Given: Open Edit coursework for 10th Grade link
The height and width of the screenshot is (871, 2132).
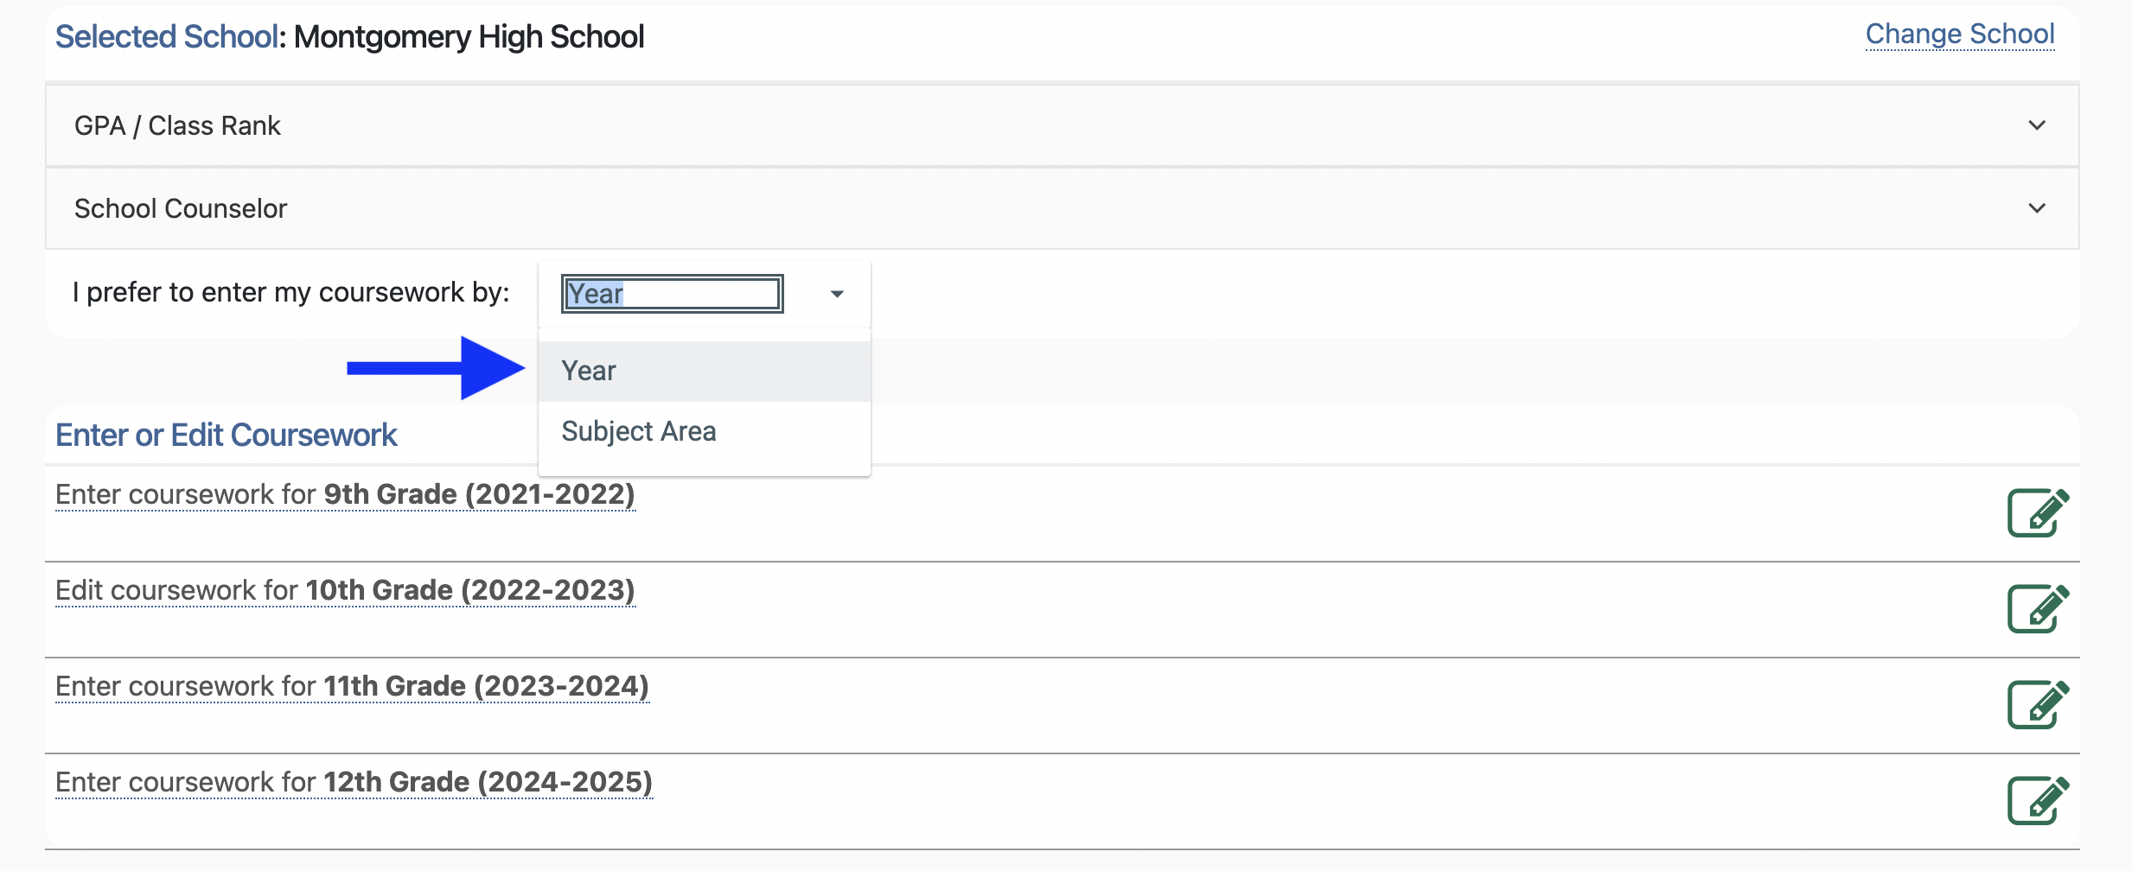Looking at the screenshot, I should click(x=345, y=591).
